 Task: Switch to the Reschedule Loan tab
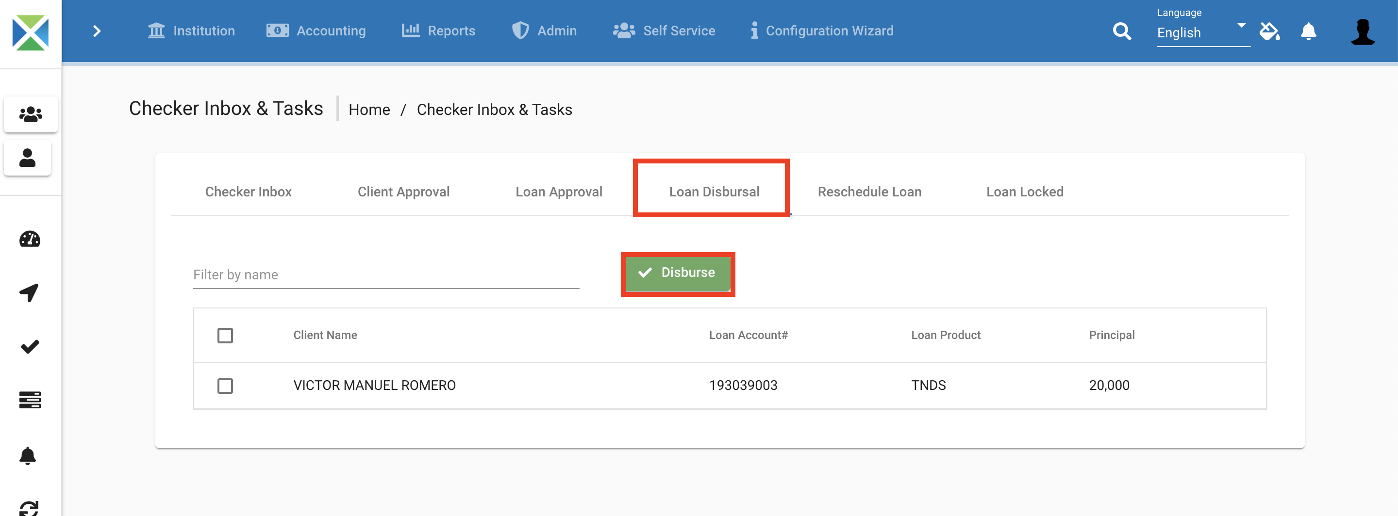pyautogui.click(x=869, y=192)
